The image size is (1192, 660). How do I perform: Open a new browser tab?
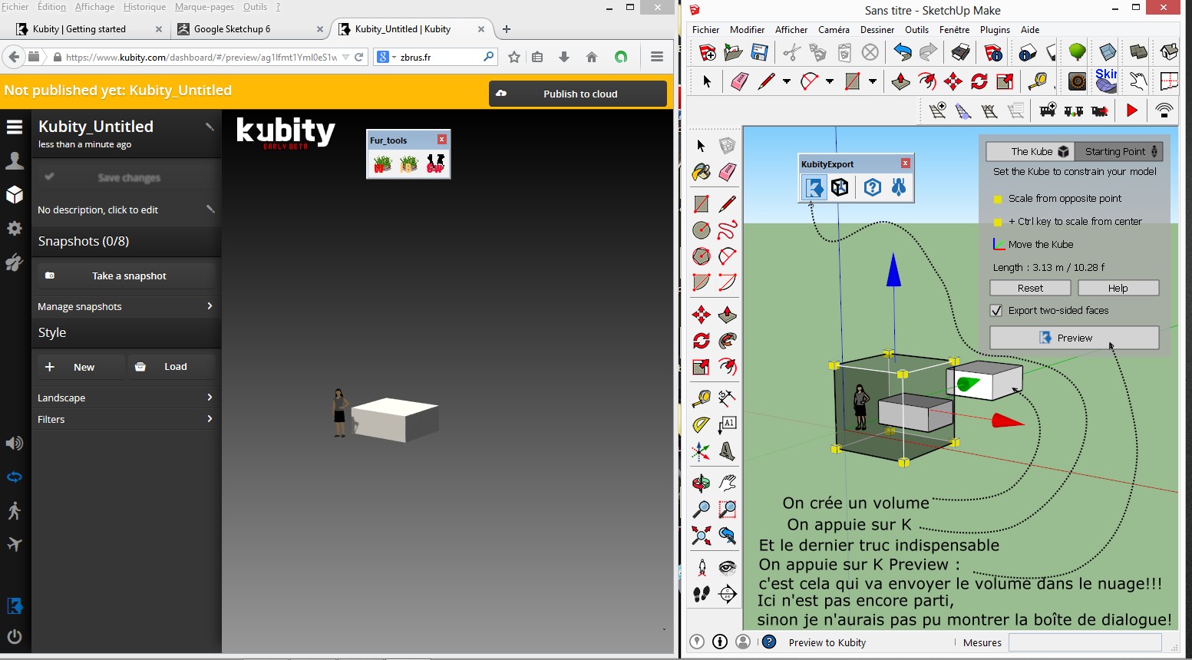(507, 29)
